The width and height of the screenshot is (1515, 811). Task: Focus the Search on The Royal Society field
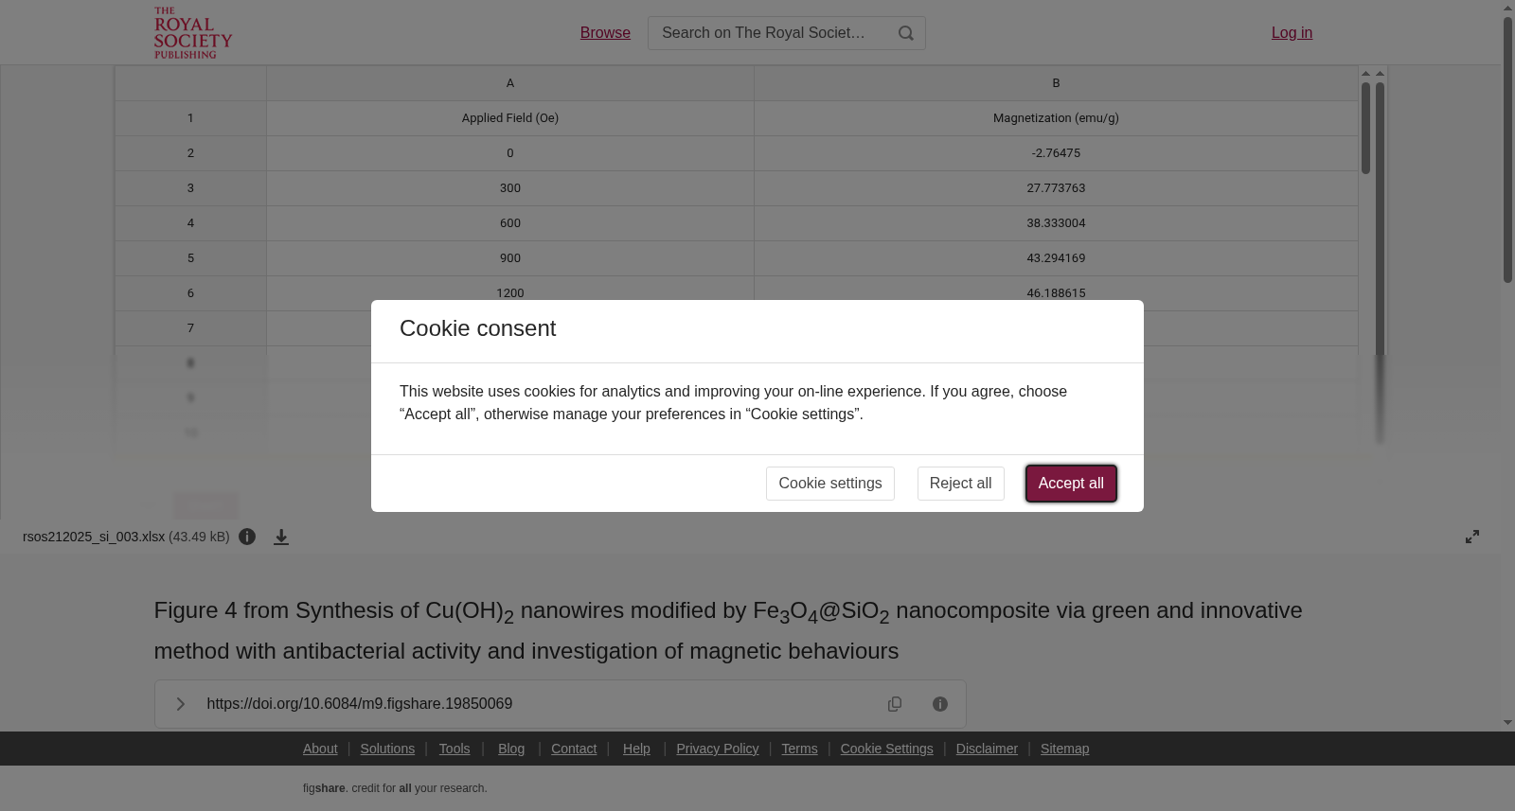(x=769, y=33)
